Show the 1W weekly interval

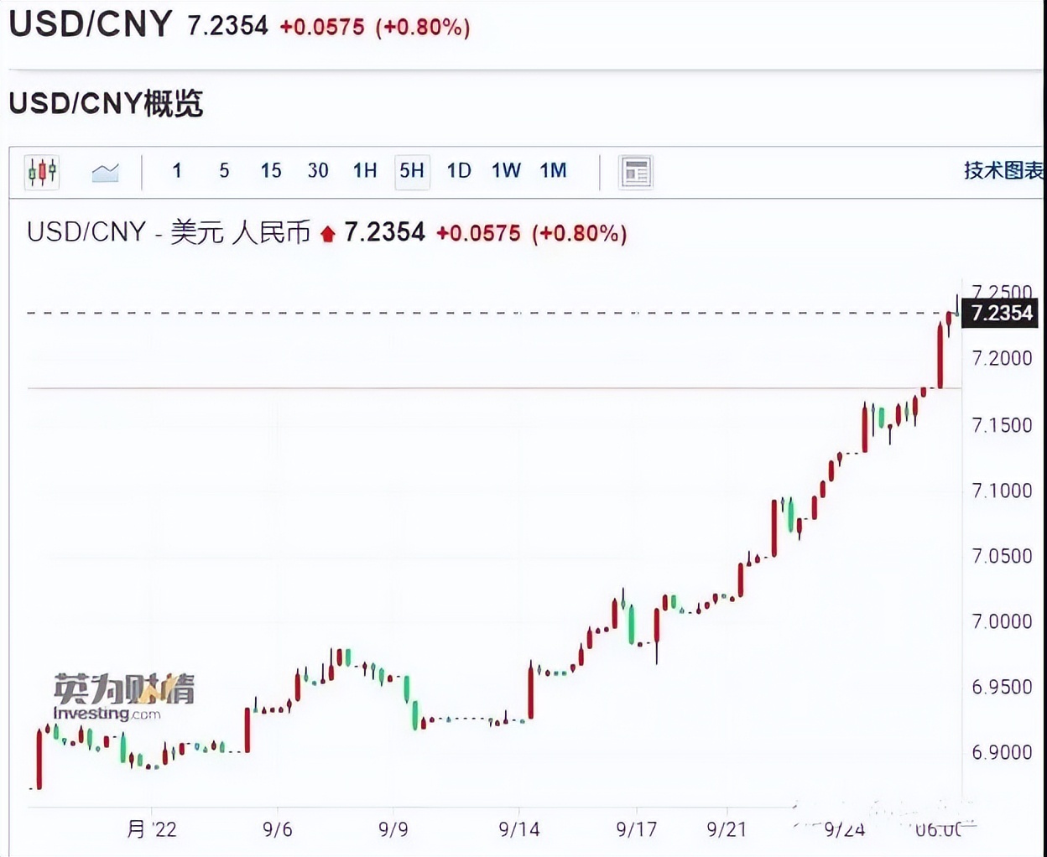506,171
